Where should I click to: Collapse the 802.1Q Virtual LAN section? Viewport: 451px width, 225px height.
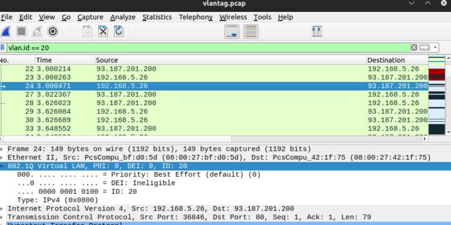(x=2, y=166)
